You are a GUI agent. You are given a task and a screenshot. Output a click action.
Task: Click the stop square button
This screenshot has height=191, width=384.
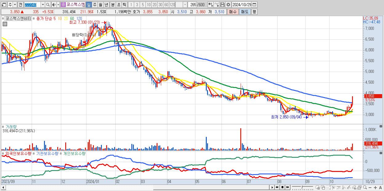[x=282, y=187]
